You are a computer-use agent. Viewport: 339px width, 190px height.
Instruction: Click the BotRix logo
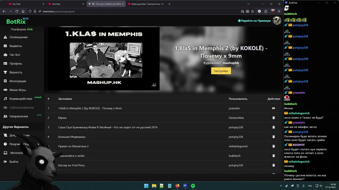click(17, 21)
